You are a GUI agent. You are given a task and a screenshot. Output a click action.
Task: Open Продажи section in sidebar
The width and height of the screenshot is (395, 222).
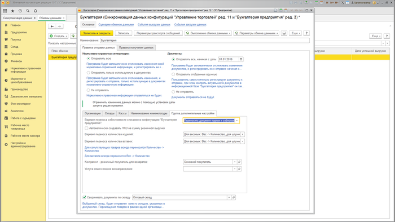click(x=16, y=54)
